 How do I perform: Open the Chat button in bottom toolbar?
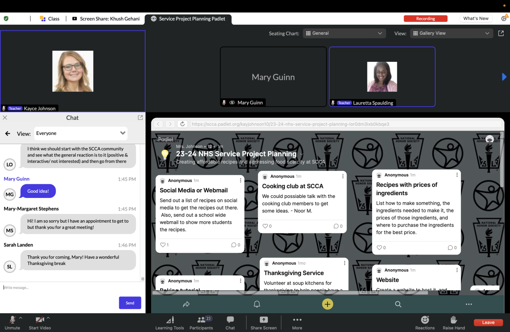230,323
